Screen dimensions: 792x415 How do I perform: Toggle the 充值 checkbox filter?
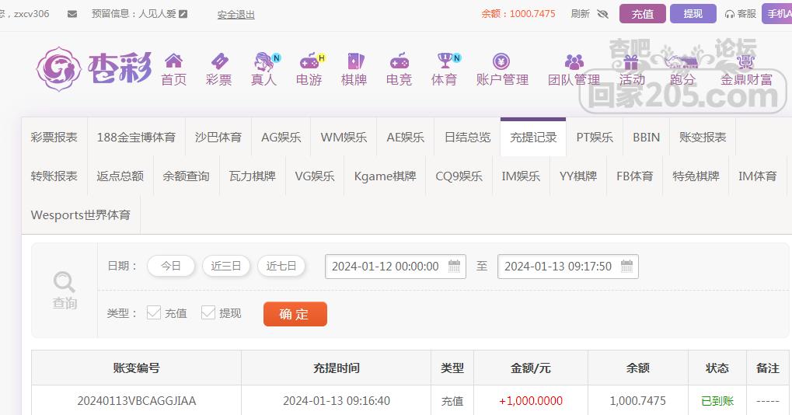click(154, 312)
